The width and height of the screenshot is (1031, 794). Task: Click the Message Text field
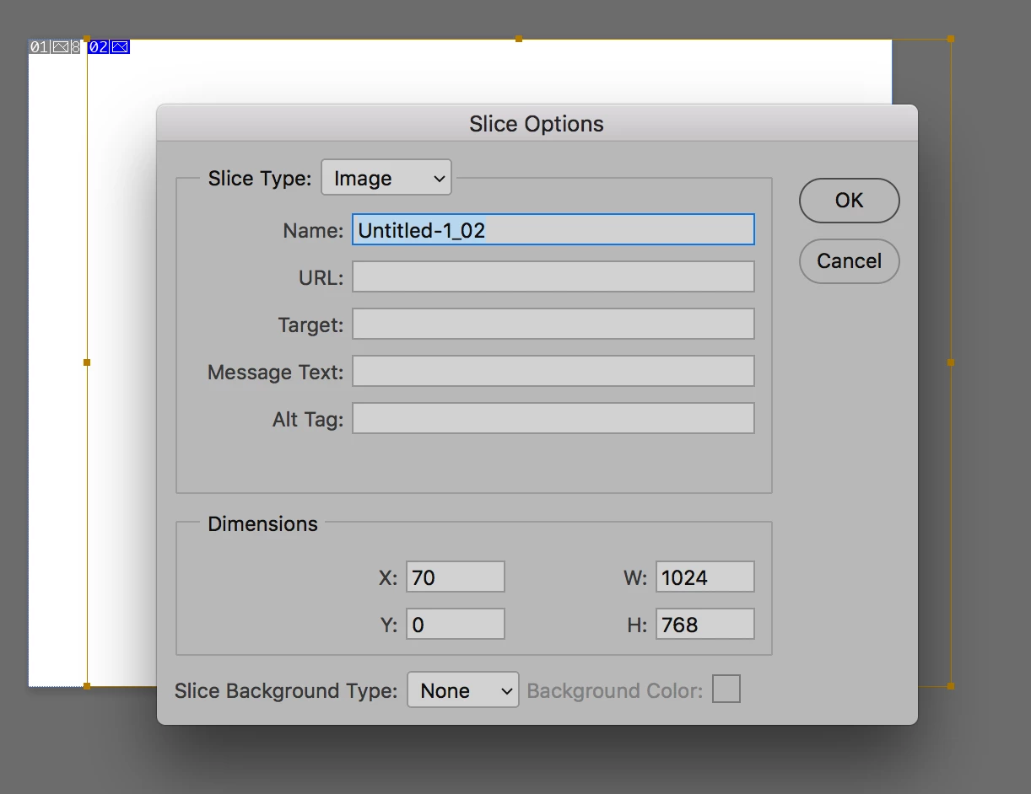click(553, 371)
